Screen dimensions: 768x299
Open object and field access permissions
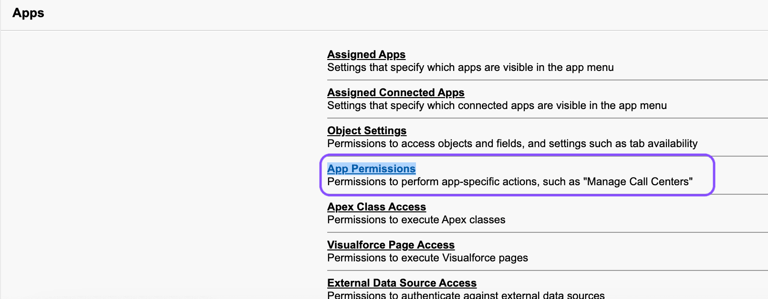click(366, 130)
